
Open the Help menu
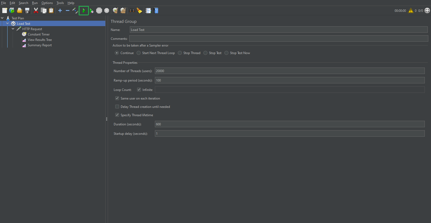71,3
